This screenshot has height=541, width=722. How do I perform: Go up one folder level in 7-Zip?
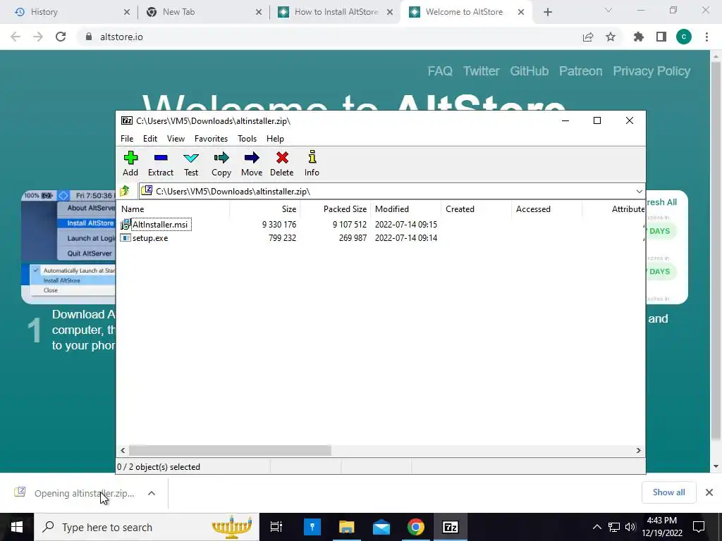click(x=125, y=191)
